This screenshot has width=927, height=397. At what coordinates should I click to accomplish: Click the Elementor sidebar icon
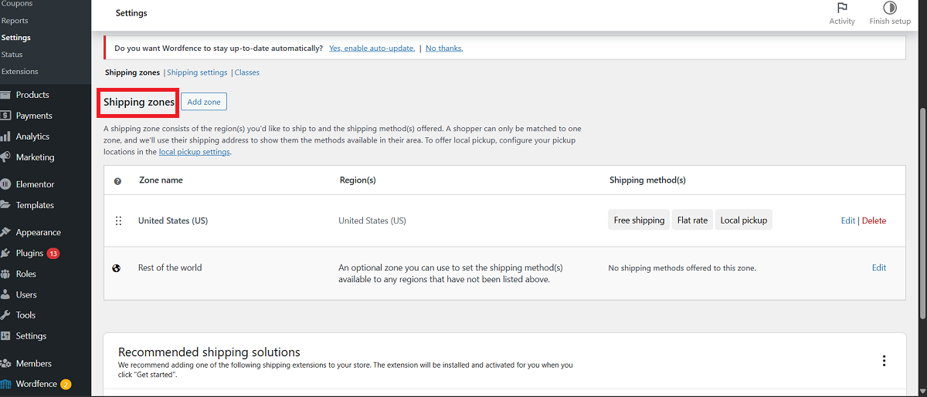pyautogui.click(x=6, y=184)
